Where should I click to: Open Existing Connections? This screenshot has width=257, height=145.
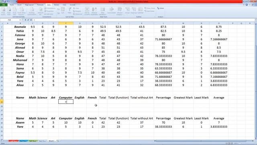pos(32,11)
